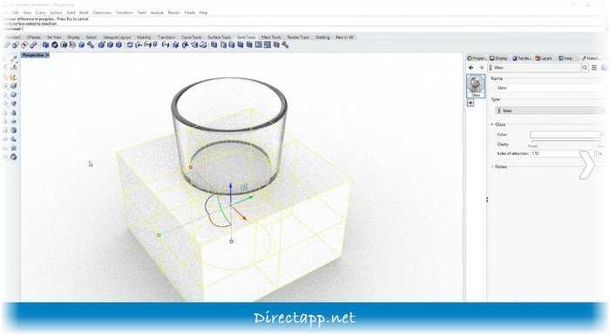This screenshot has height=335, width=610.
Task: Click the glass Color swatch field
Action: coord(565,135)
